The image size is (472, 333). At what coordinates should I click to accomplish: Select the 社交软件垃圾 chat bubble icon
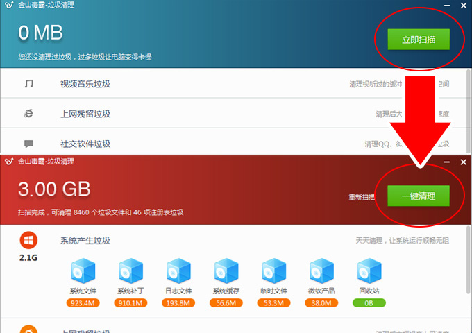pyautogui.click(x=29, y=144)
